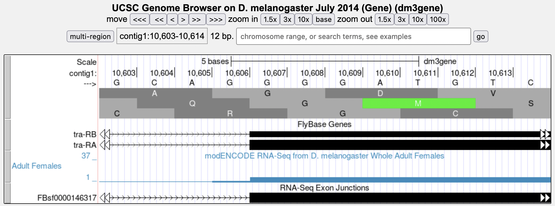Nudge right with single > button

[183, 19]
